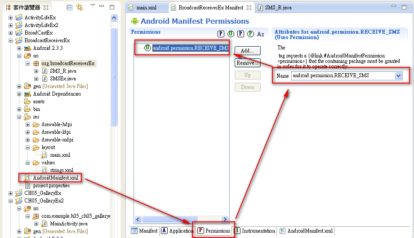Collapse the CH05_GalleryEx2 project
This screenshot has height=238, width=414.
pyautogui.click(x=10, y=201)
